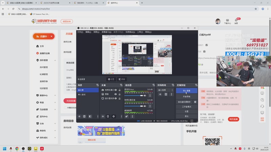Expand 数据中心 section in Douyu sidebar
Screen dimensions: 271x152
[55, 95]
